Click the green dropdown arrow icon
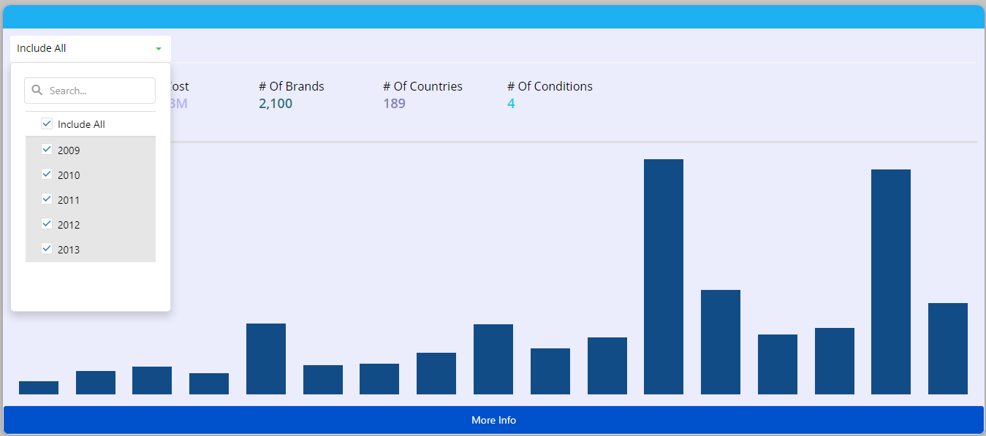Viewport: 986px width, 436px height. pyautogui.click(x=158, y=49)
